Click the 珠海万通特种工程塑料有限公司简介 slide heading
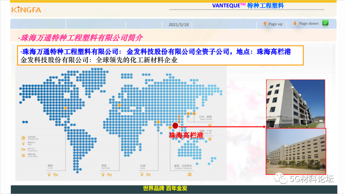Screen dimensions: 345x194 (80, 38)
